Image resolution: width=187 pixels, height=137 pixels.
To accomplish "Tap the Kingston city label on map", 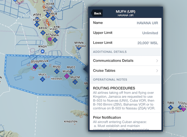I will tap(70, 121).
